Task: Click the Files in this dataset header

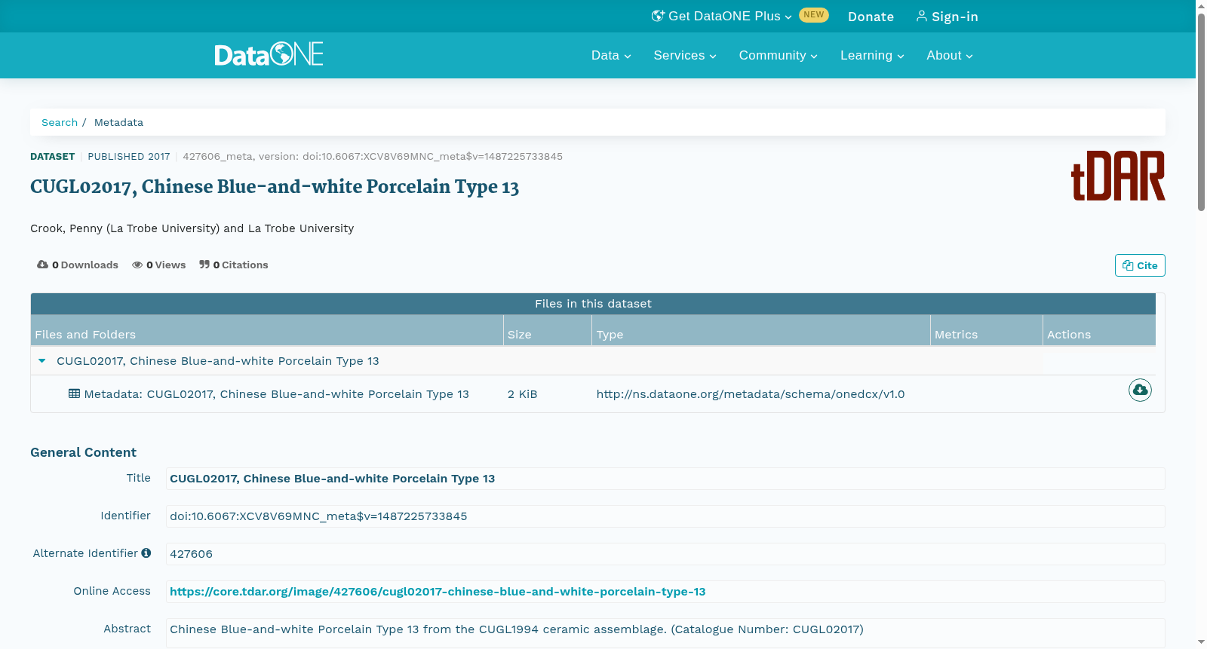Action: [x=593, y=304]
